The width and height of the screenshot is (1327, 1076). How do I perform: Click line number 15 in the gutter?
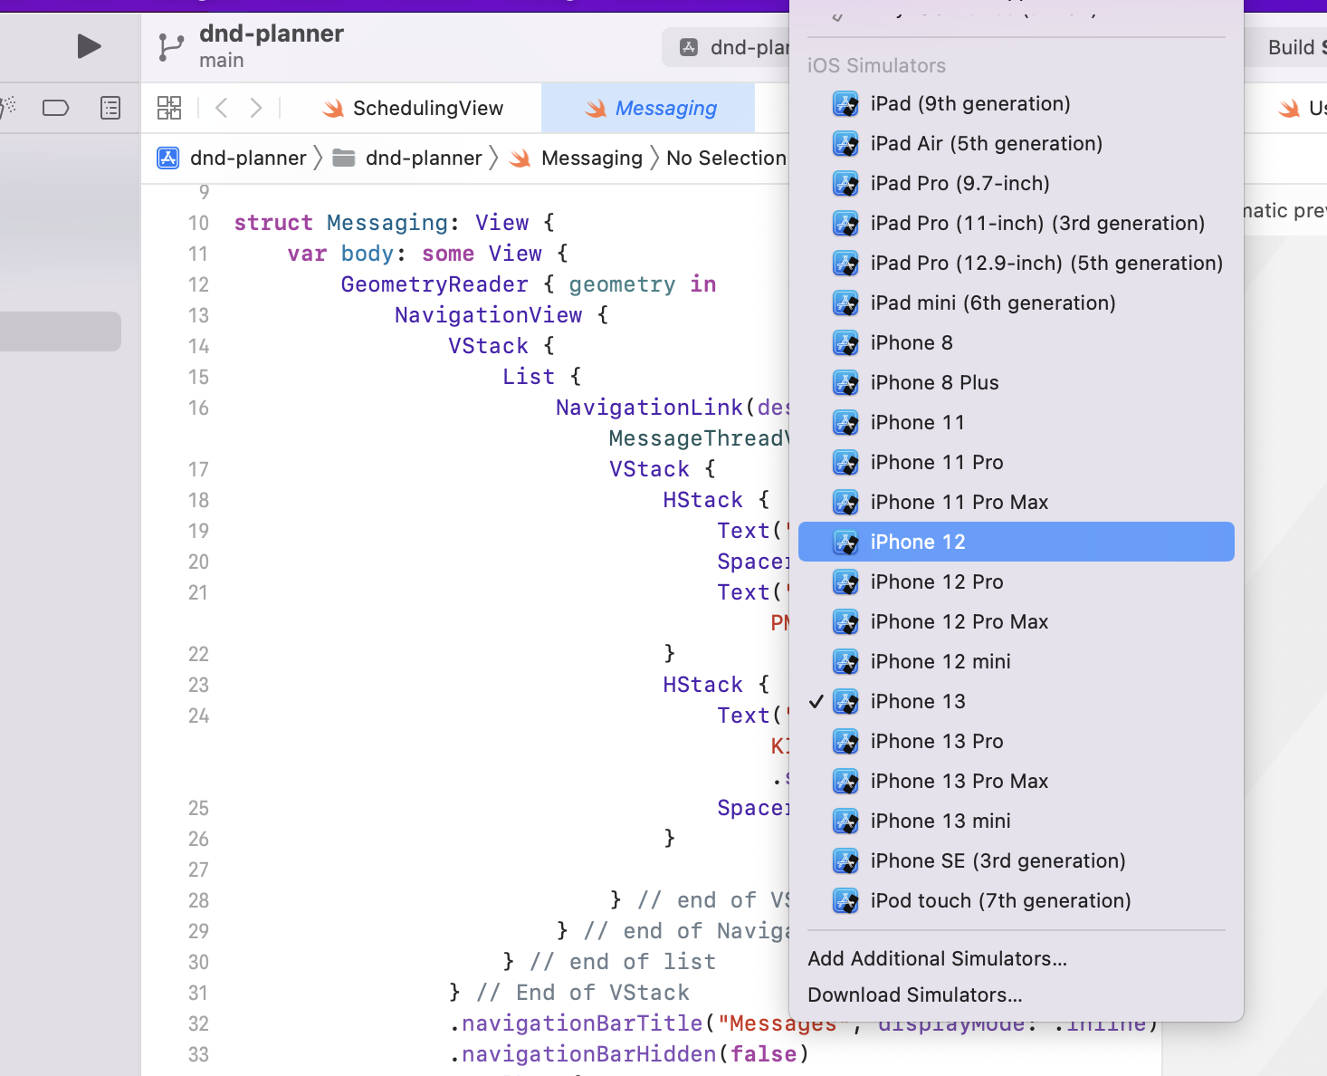[198, 377]
